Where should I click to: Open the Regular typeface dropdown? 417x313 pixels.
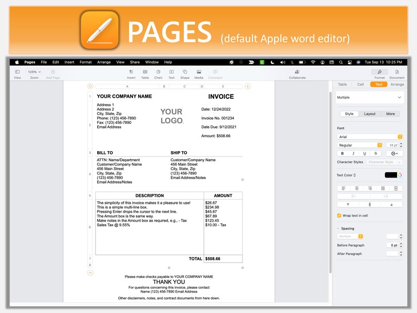tap(360, 145)
